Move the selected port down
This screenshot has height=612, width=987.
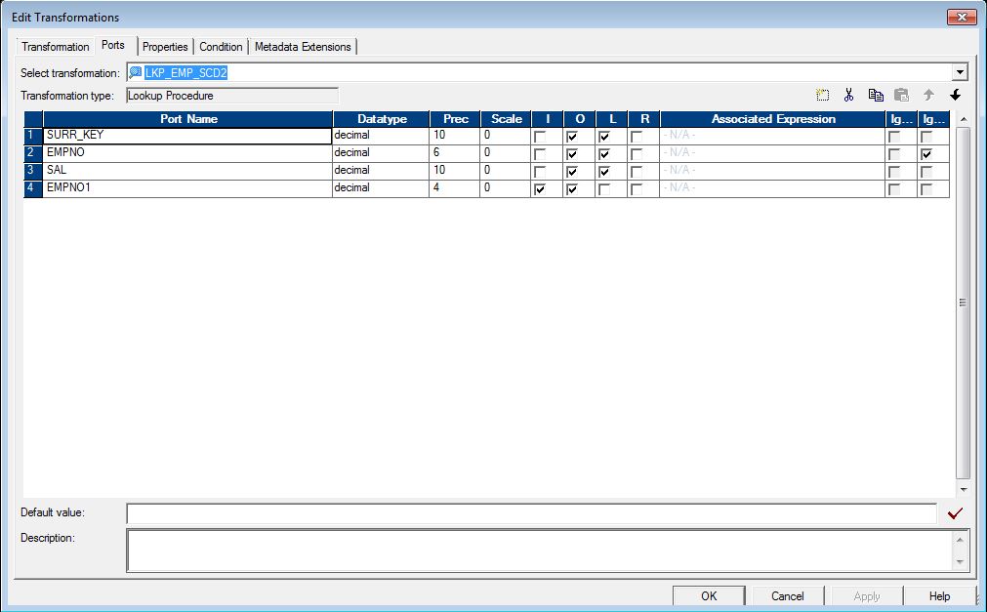point(956,94)
